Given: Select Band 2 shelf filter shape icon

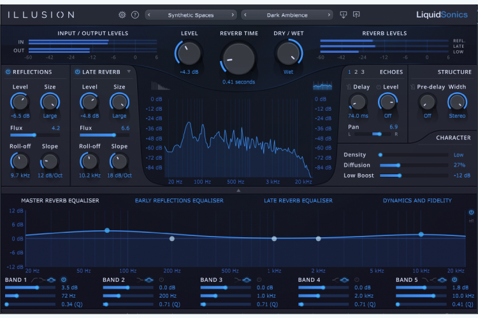Looking at the screenshot, I should tap(140, 280).
